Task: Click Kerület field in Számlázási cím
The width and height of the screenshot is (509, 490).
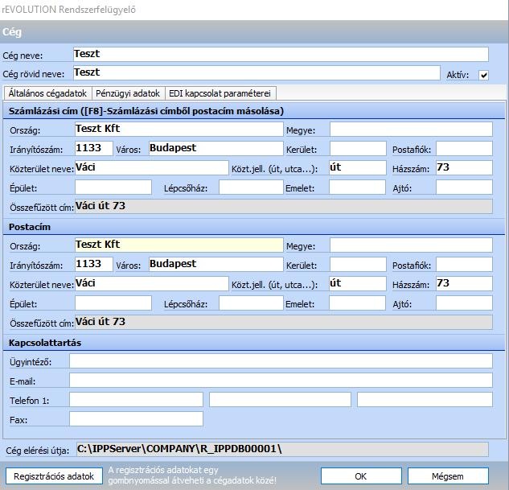Action: click(358, 148)
